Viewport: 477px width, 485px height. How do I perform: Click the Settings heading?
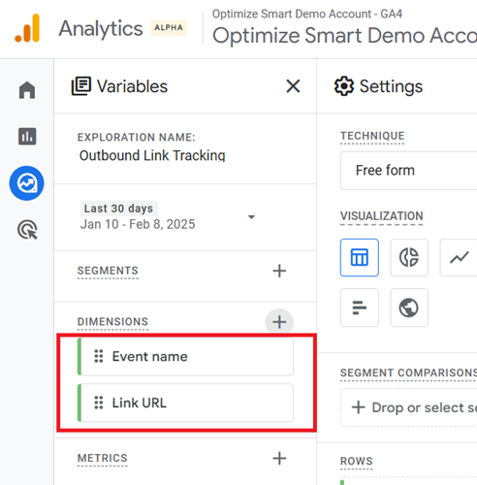click(391, 86)
